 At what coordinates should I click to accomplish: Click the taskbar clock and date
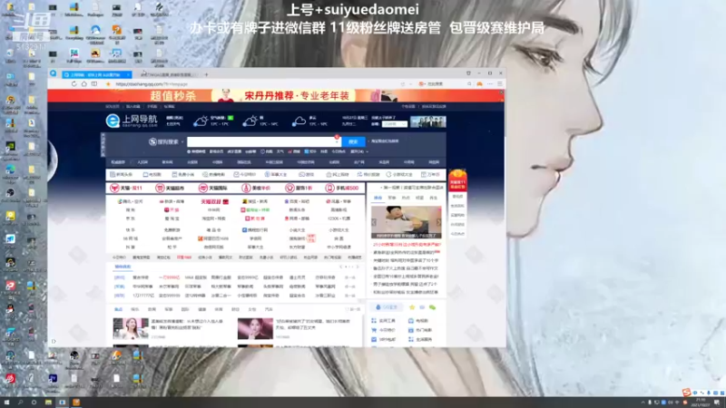pyautogui.click(x=701, y=403)
